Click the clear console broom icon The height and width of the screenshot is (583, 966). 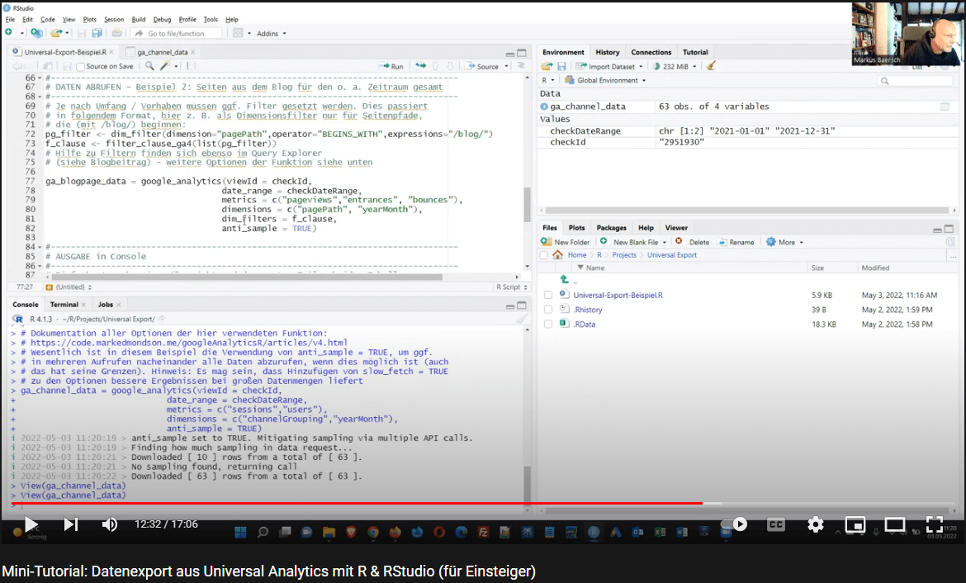(x=522, y=319)
